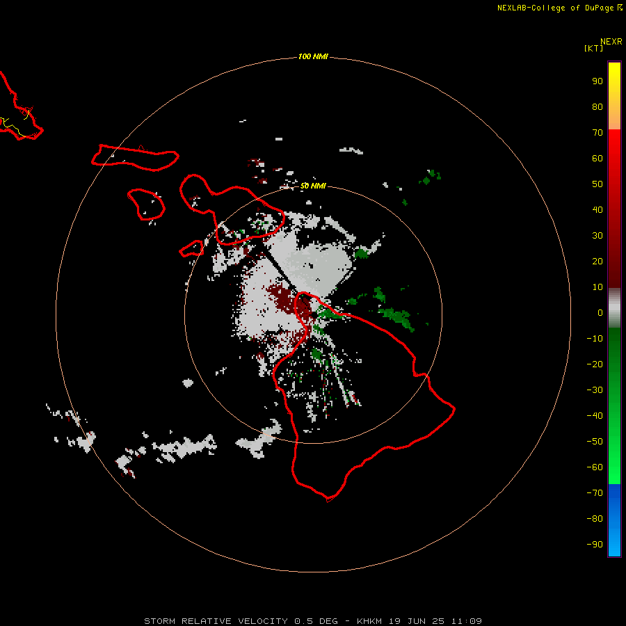Click the 40 value on the velocity scale

[597, 209]
